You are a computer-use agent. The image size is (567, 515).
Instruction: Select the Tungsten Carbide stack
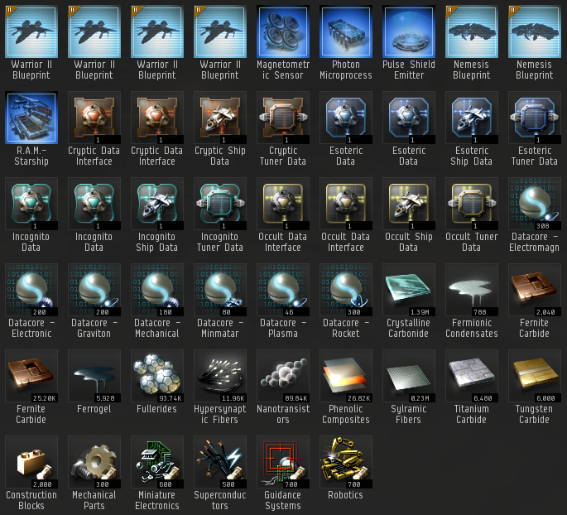tap(535, 376)
